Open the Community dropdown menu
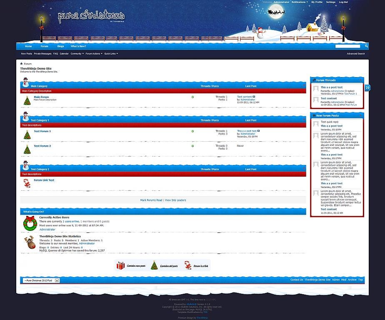 [x=77, y=53]
